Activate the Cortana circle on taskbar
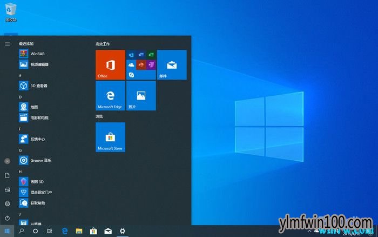Image resolution: width=378 pixels, height=237 pixels. (x=35, y=231)
